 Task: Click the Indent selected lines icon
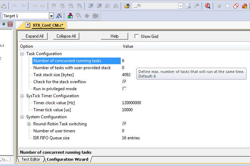[x=91, y=6]
